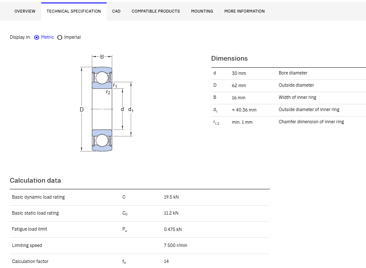Open the Overview tab
Viewport: 366px width, 268px height.
[x=25, y=11]
